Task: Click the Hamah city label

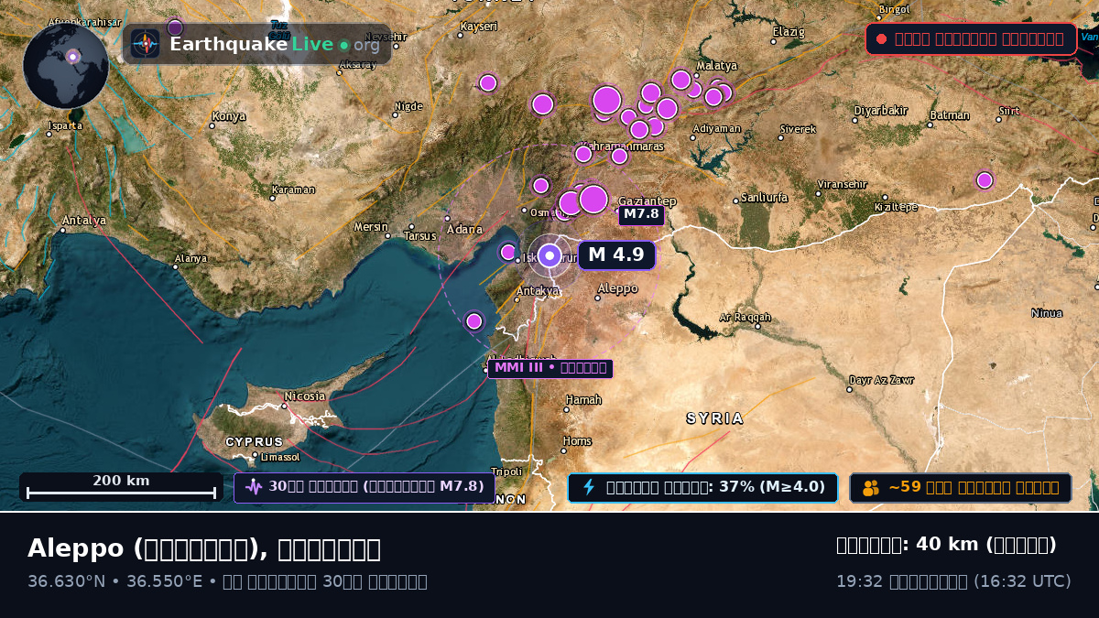Action: point(583,399)
